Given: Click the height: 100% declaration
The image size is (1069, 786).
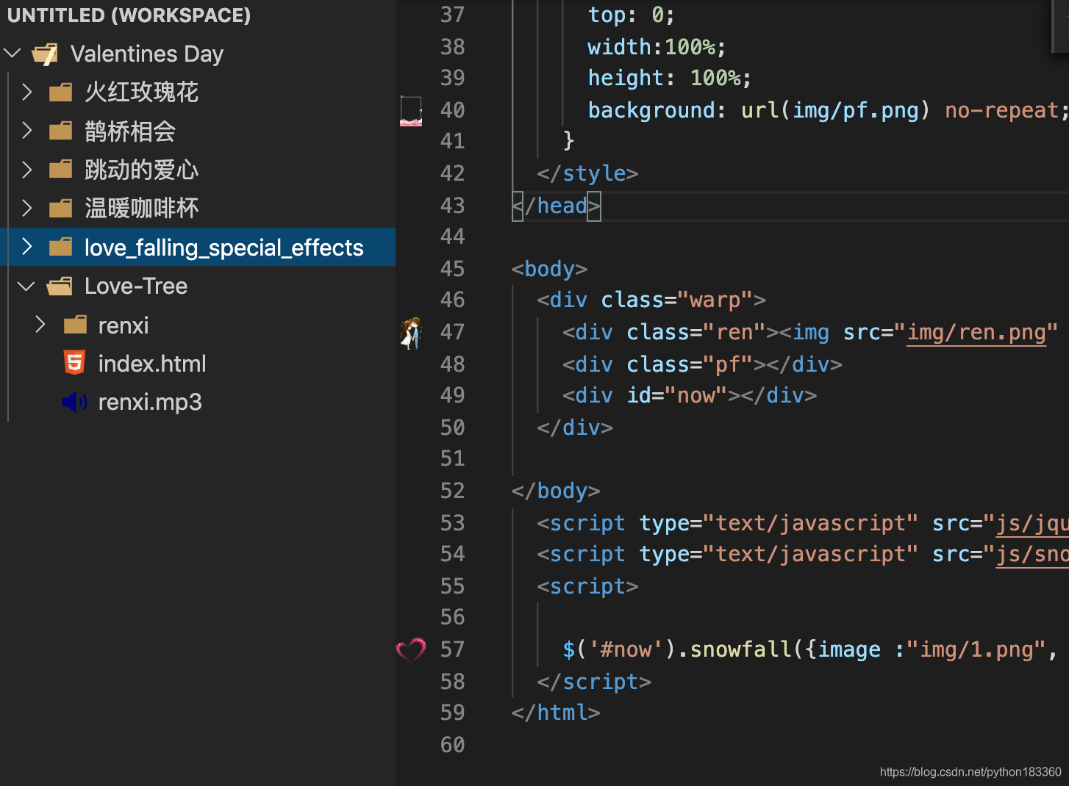Looking at the screenshot, I should (x=669, y=78).
